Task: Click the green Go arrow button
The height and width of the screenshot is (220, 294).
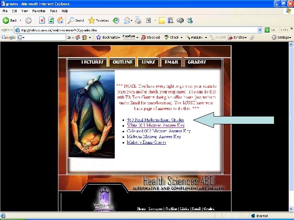Action: pyautogui.click(x=267, y=30)
